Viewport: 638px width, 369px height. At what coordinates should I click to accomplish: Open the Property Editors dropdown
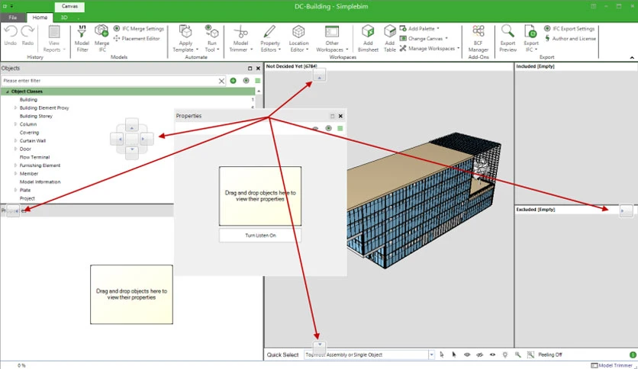tap(270, 39)
